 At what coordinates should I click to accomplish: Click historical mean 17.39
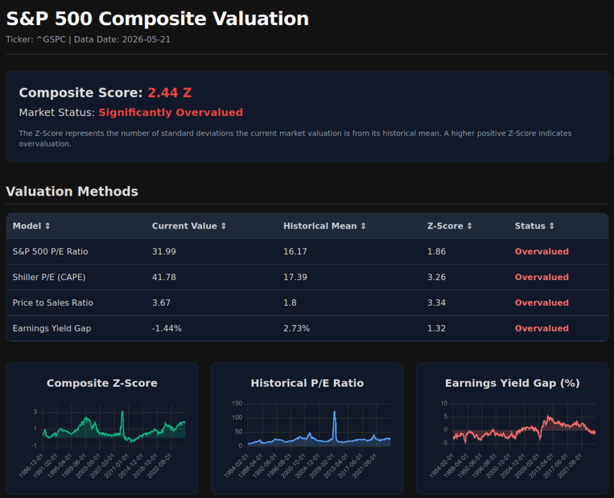pyautogui.click(x=295, y=277)
